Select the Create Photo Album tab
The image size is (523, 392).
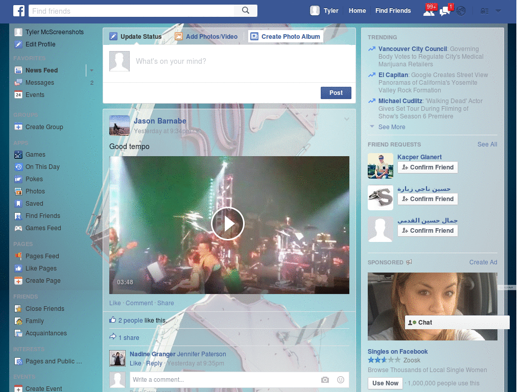coord(286,37)
